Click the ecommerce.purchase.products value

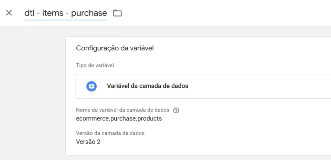pyautogui.click(x=119, y=119)
